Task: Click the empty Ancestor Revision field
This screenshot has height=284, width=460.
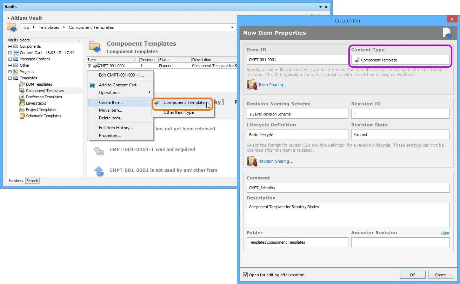Action: 400,242
